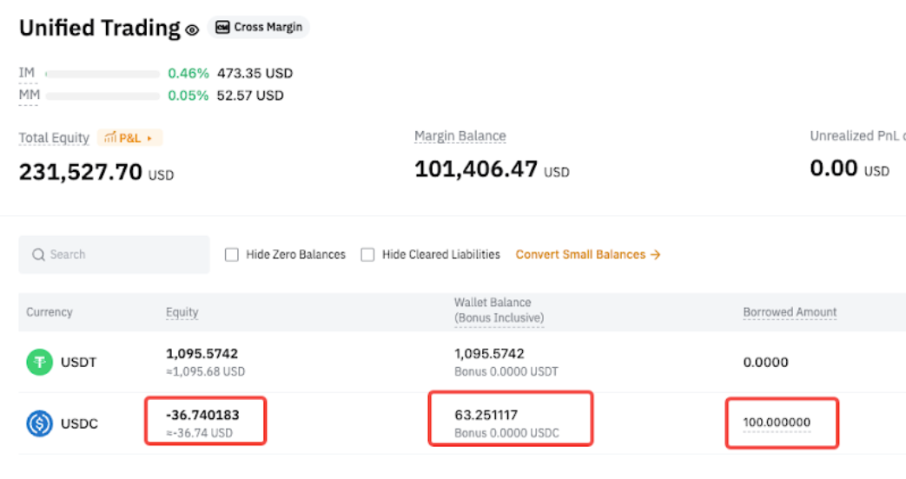Click the Convert Small Balances arrow
The height and width of the screenshot is (479, 906).
[x=656, y=255]
